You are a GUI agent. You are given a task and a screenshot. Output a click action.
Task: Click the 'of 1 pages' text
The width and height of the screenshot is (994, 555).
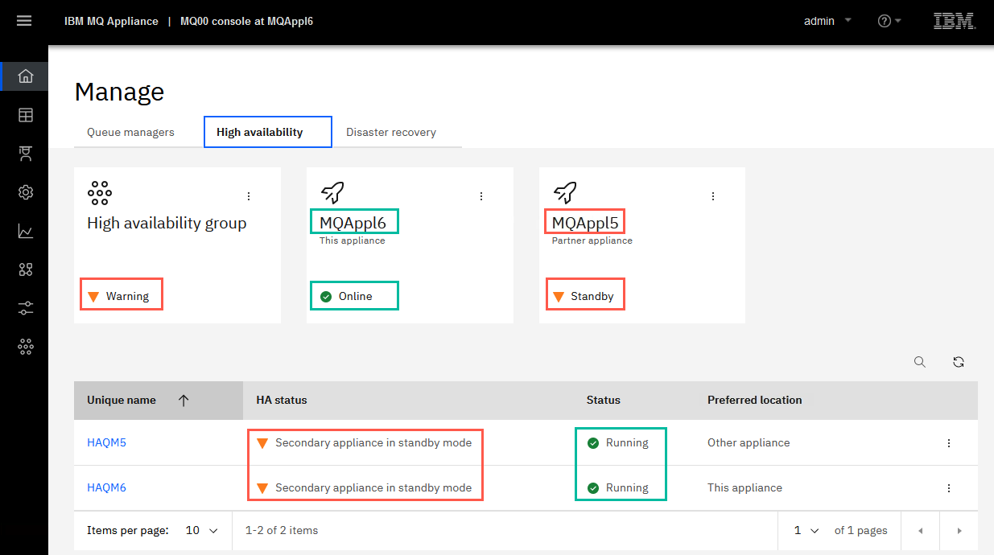coord(861,530)
